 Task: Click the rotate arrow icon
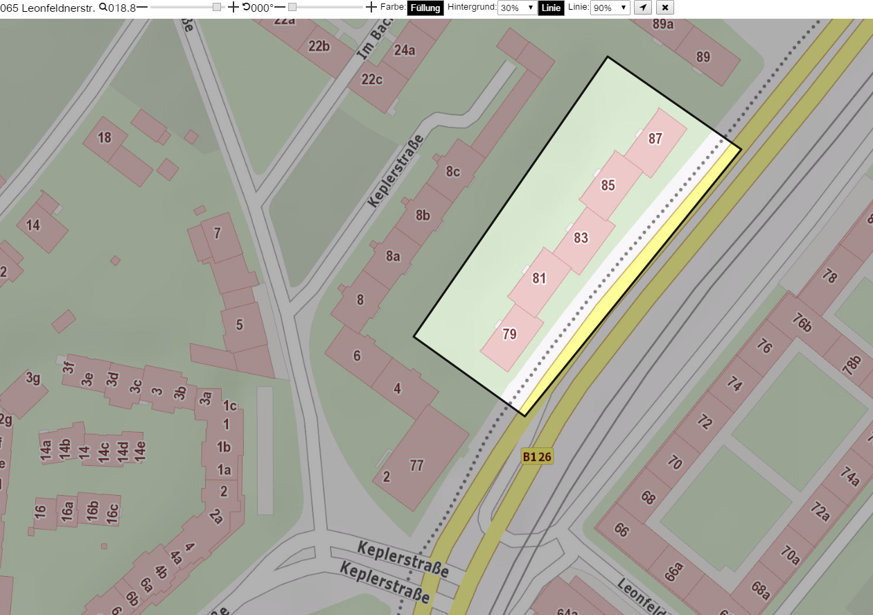246,7
